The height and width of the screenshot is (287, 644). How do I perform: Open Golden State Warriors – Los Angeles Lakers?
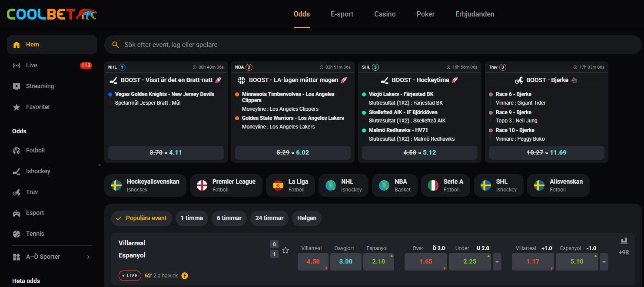(293, 118)
